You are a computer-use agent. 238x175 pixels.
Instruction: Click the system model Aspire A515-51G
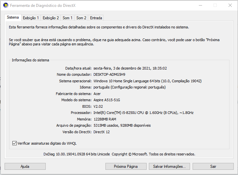(x=107, y=100)
